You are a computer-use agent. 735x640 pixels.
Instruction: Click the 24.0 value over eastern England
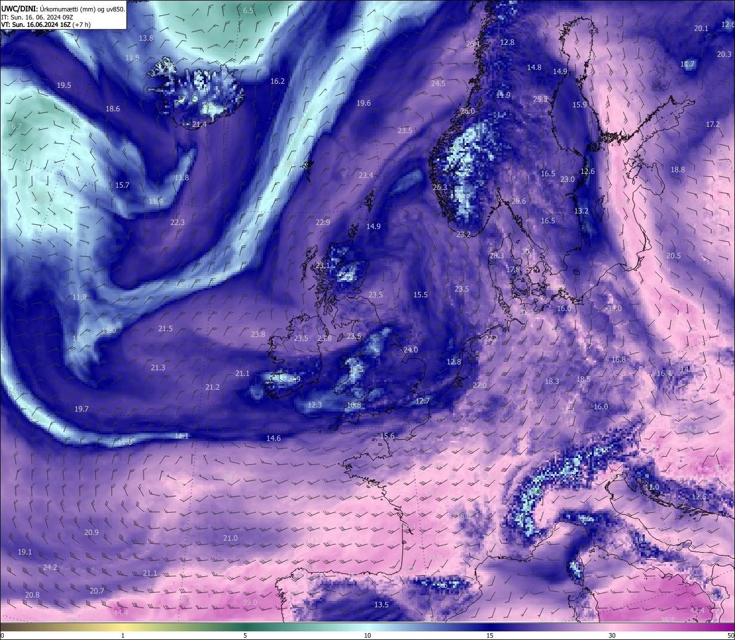pos(411,350)
